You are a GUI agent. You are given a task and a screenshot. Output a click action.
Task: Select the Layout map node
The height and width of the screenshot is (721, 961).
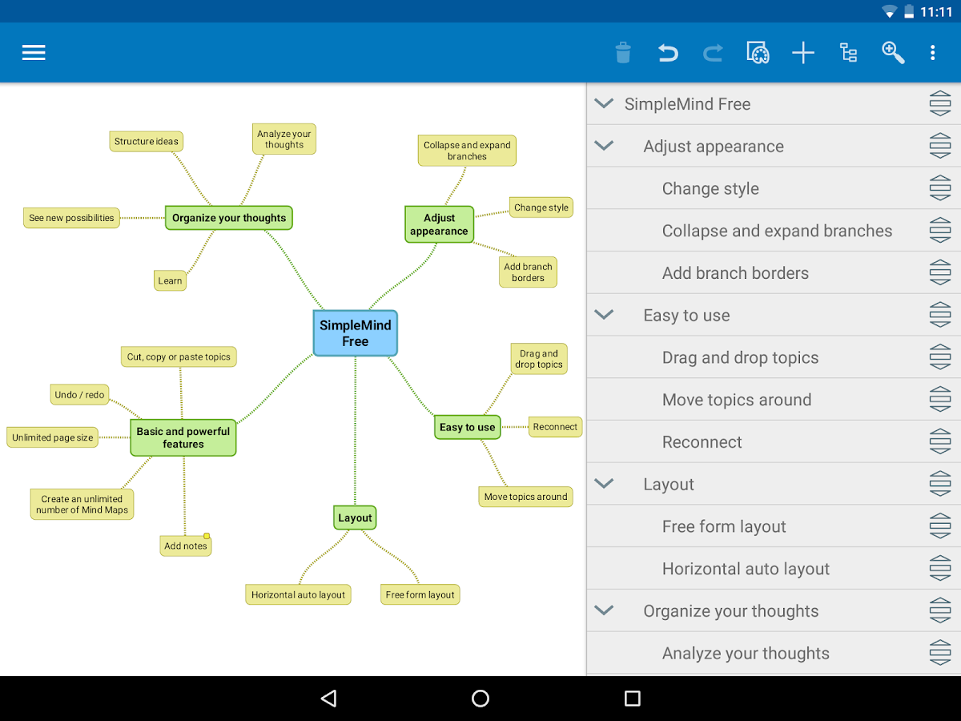[355, 518]
